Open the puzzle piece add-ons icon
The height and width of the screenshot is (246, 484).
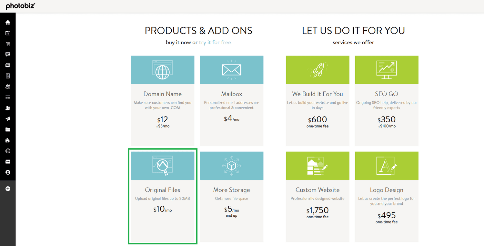click(x=8, y=140)
